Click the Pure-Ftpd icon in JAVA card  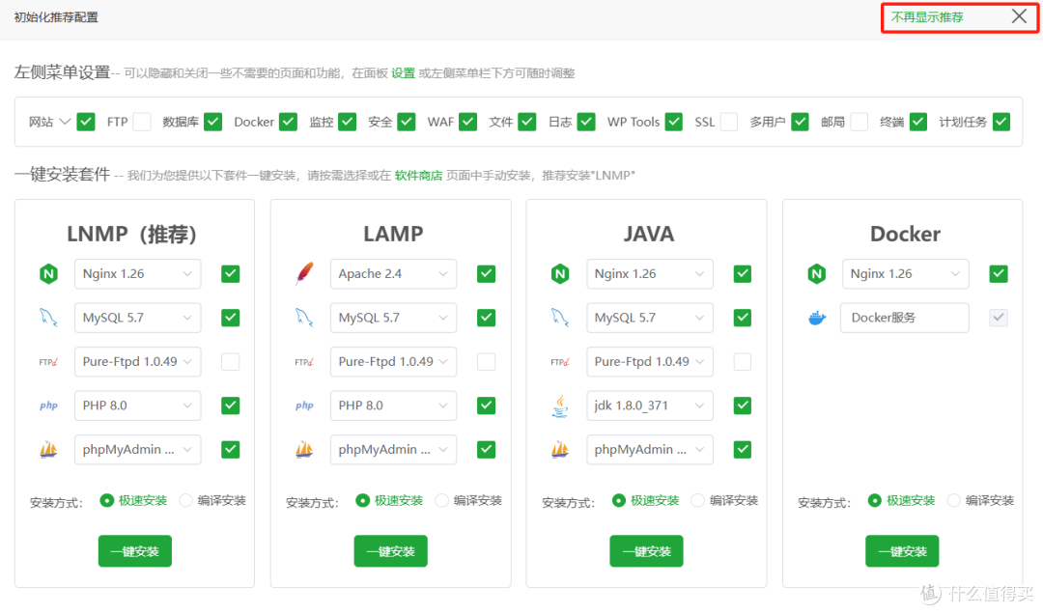[x=560, y=362]
